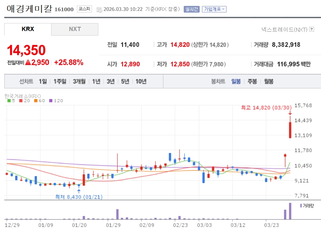The height and width of the screenshot is (235, 321).
Task: Click the 12/29 date axis label
Action: pos(12,225)
